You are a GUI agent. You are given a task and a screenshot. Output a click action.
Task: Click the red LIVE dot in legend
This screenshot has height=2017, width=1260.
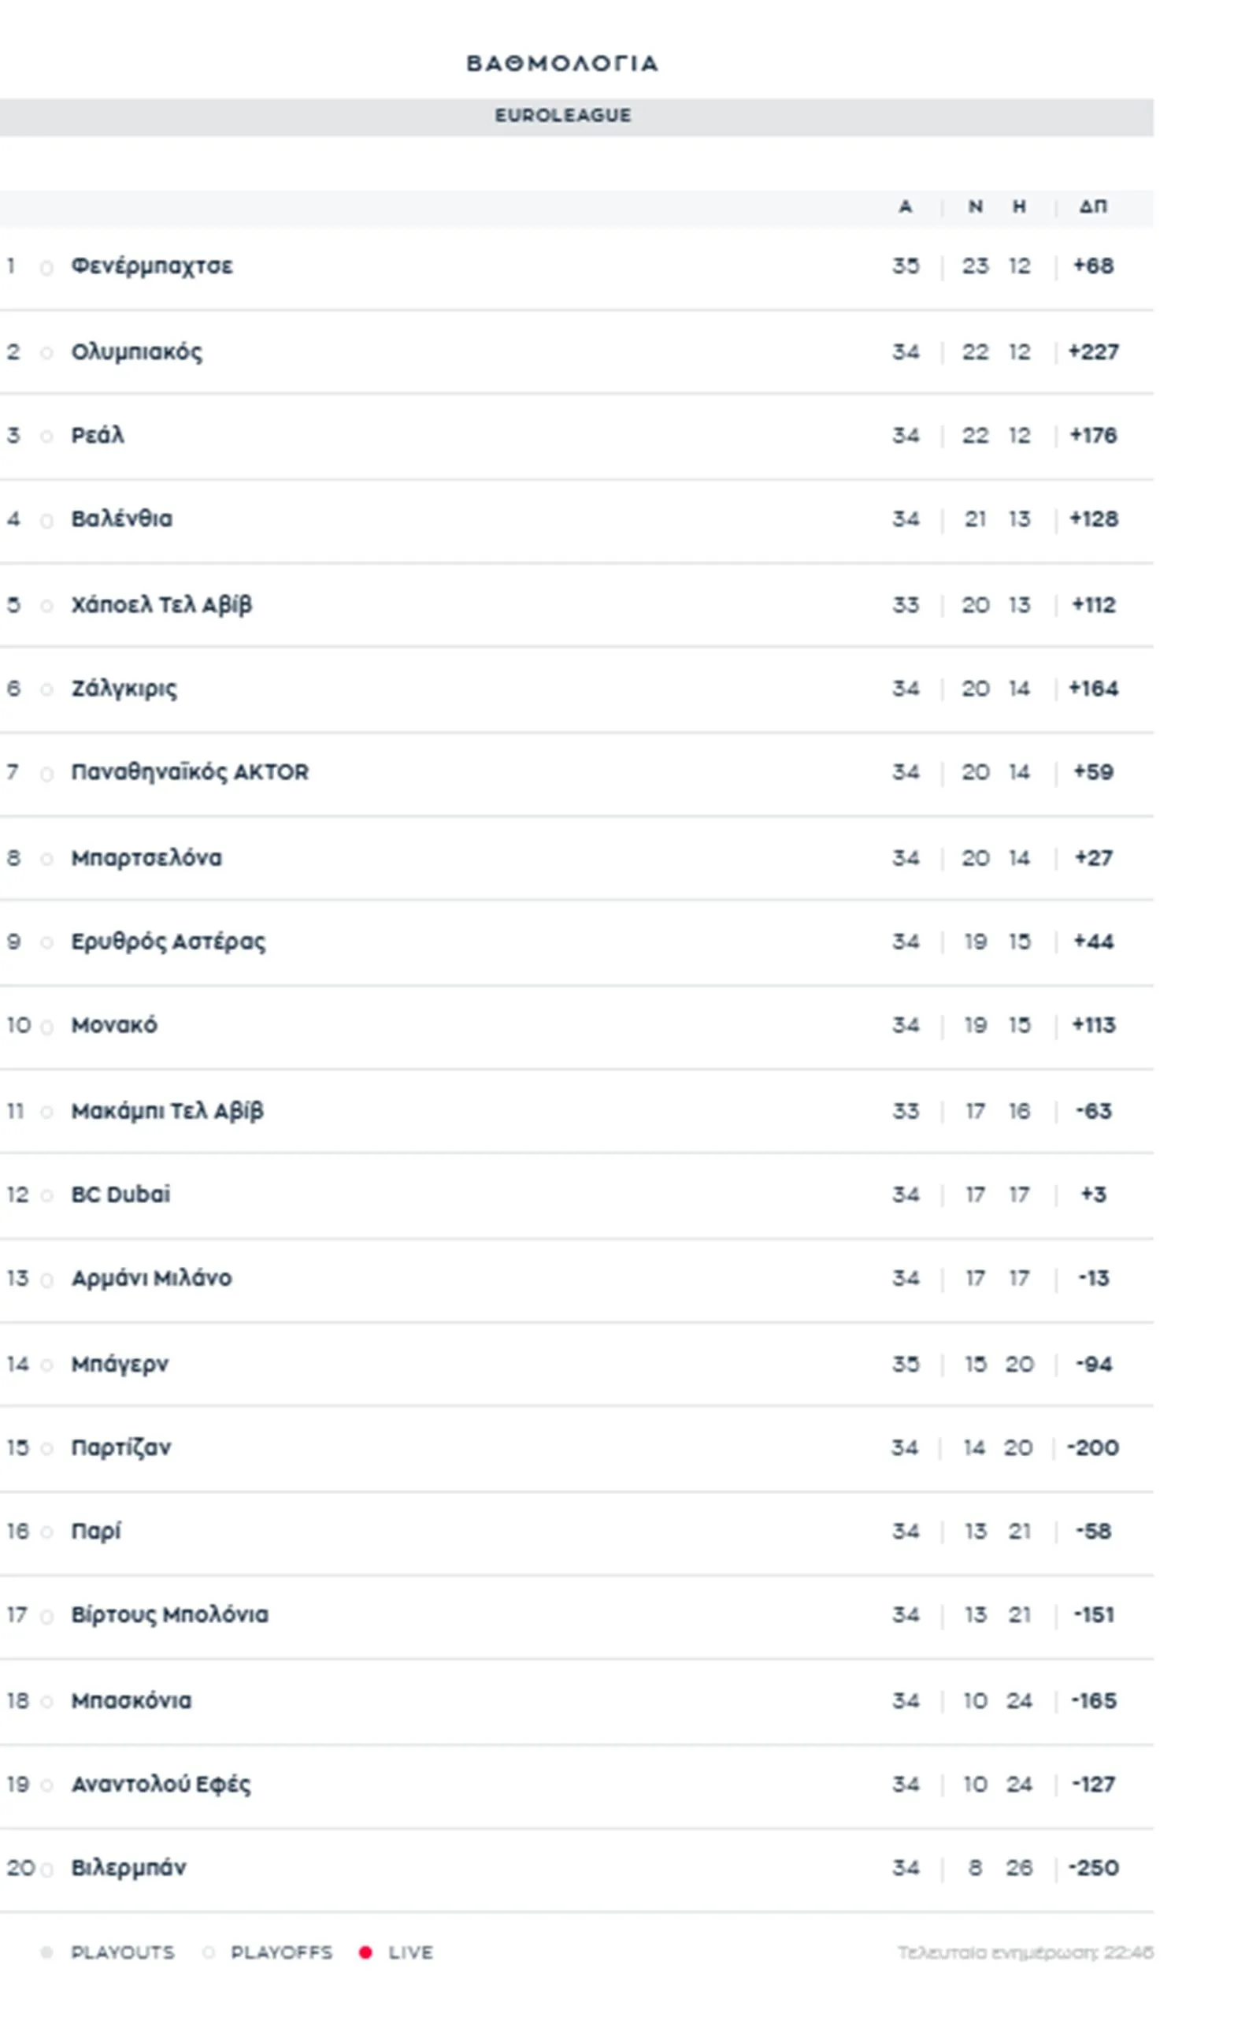(x=365, y=1953)
